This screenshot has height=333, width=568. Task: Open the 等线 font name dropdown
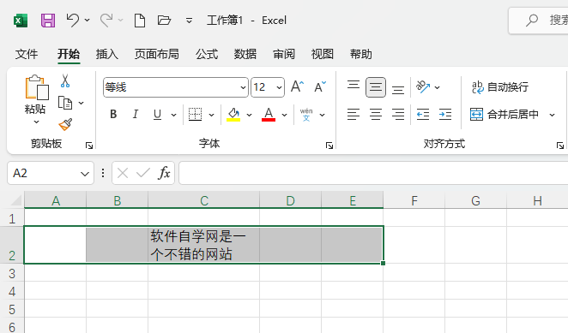click(243, 87)
